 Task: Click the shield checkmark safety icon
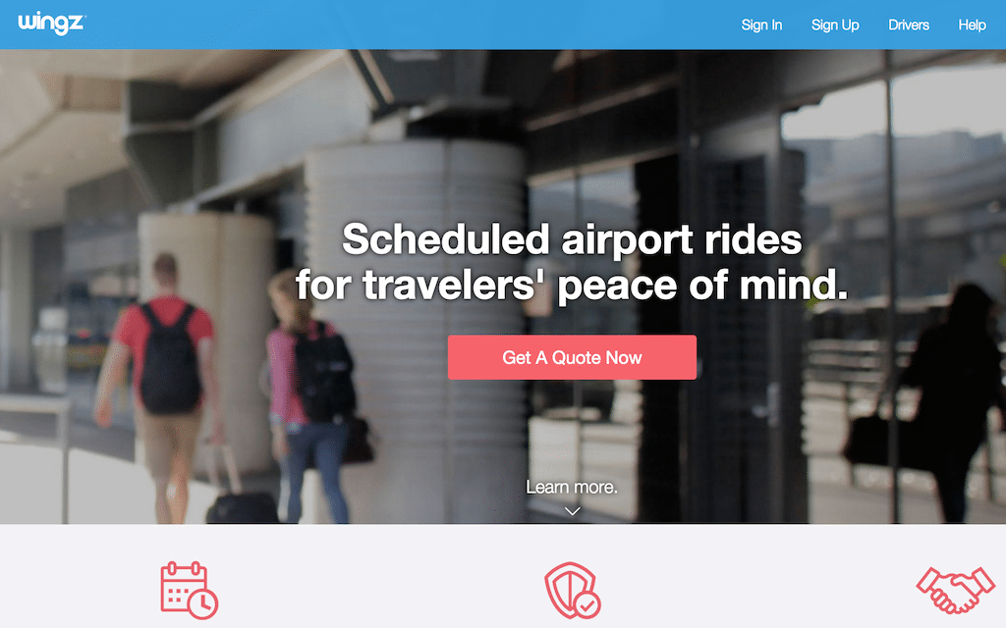tap(573, 590)
